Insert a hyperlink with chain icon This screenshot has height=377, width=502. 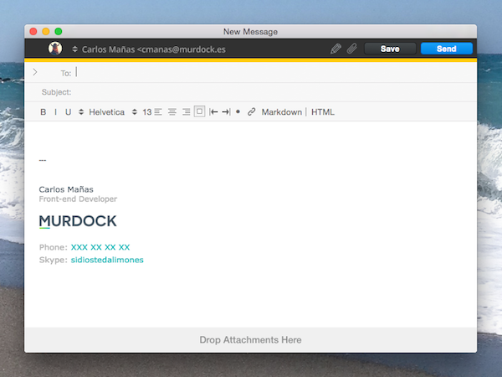point(251,112)
